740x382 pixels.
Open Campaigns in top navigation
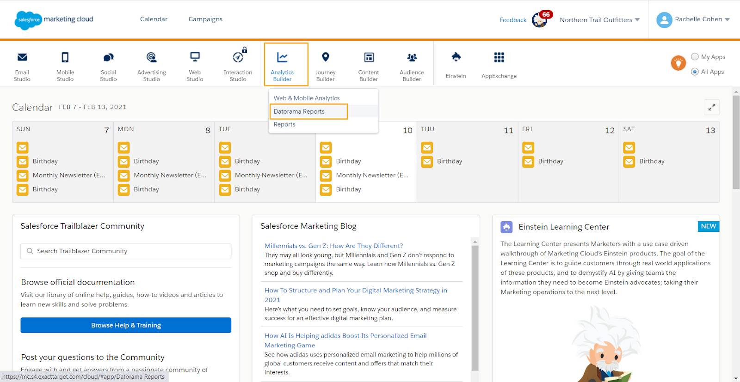[x=205, y=19]
